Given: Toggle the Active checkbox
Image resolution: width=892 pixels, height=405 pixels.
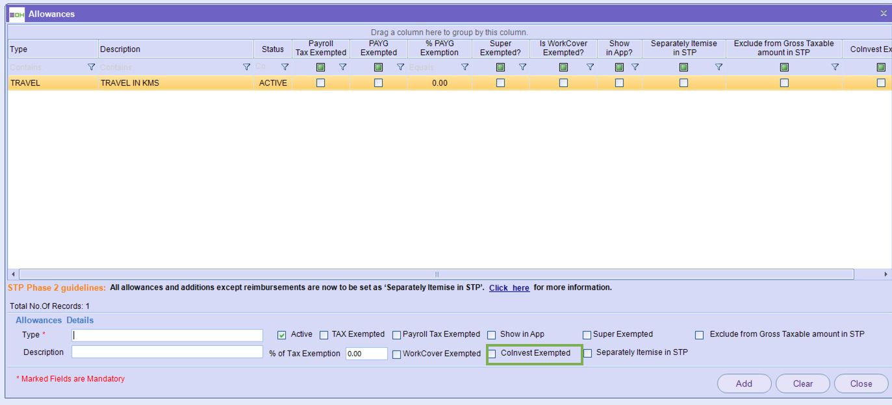Looking at the screenshot, I should point(282,335).
